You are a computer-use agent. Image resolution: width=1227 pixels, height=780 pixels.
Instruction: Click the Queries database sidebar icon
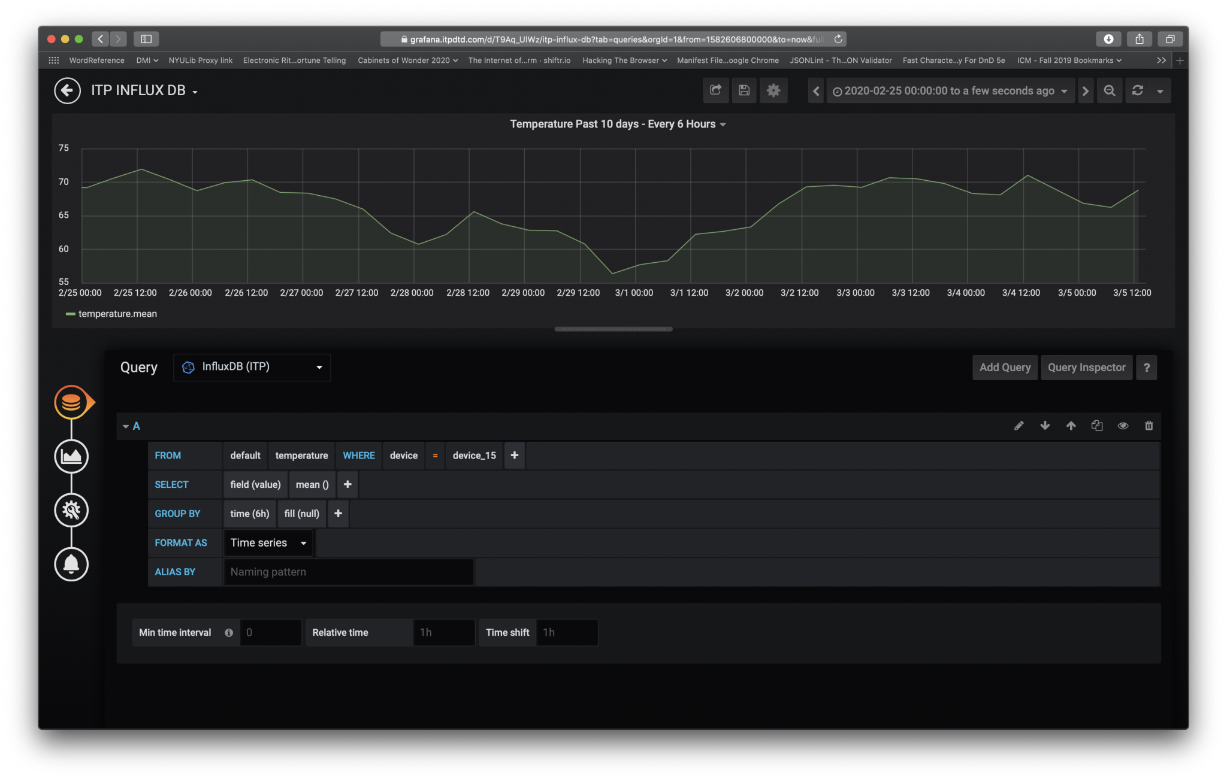click(x=71, y=402)
